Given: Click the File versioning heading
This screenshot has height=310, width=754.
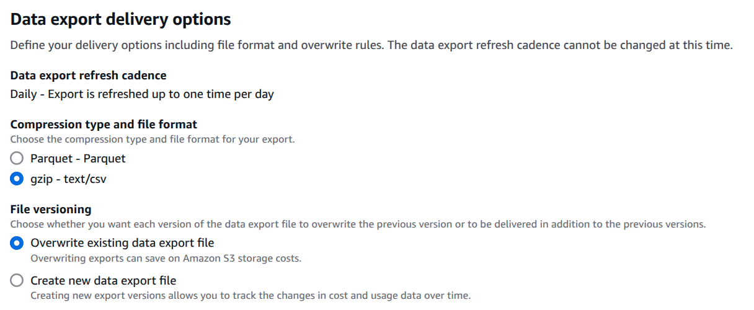Looking at the screenshot, I should pyautogui.click(x=51, y=210).
